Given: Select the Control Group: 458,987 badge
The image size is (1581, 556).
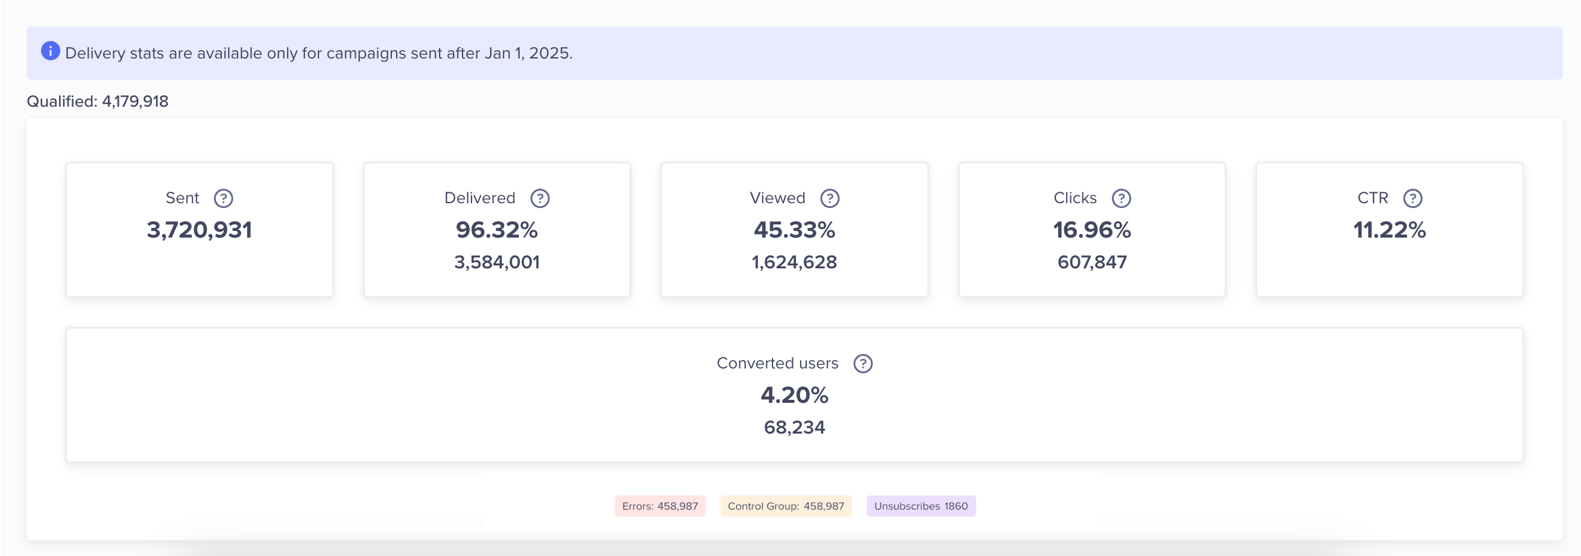Looking at the screenshot, I should tap(786, 506).
